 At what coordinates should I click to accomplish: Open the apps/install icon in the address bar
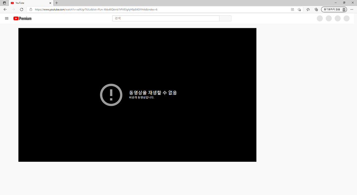pos(292,10)
